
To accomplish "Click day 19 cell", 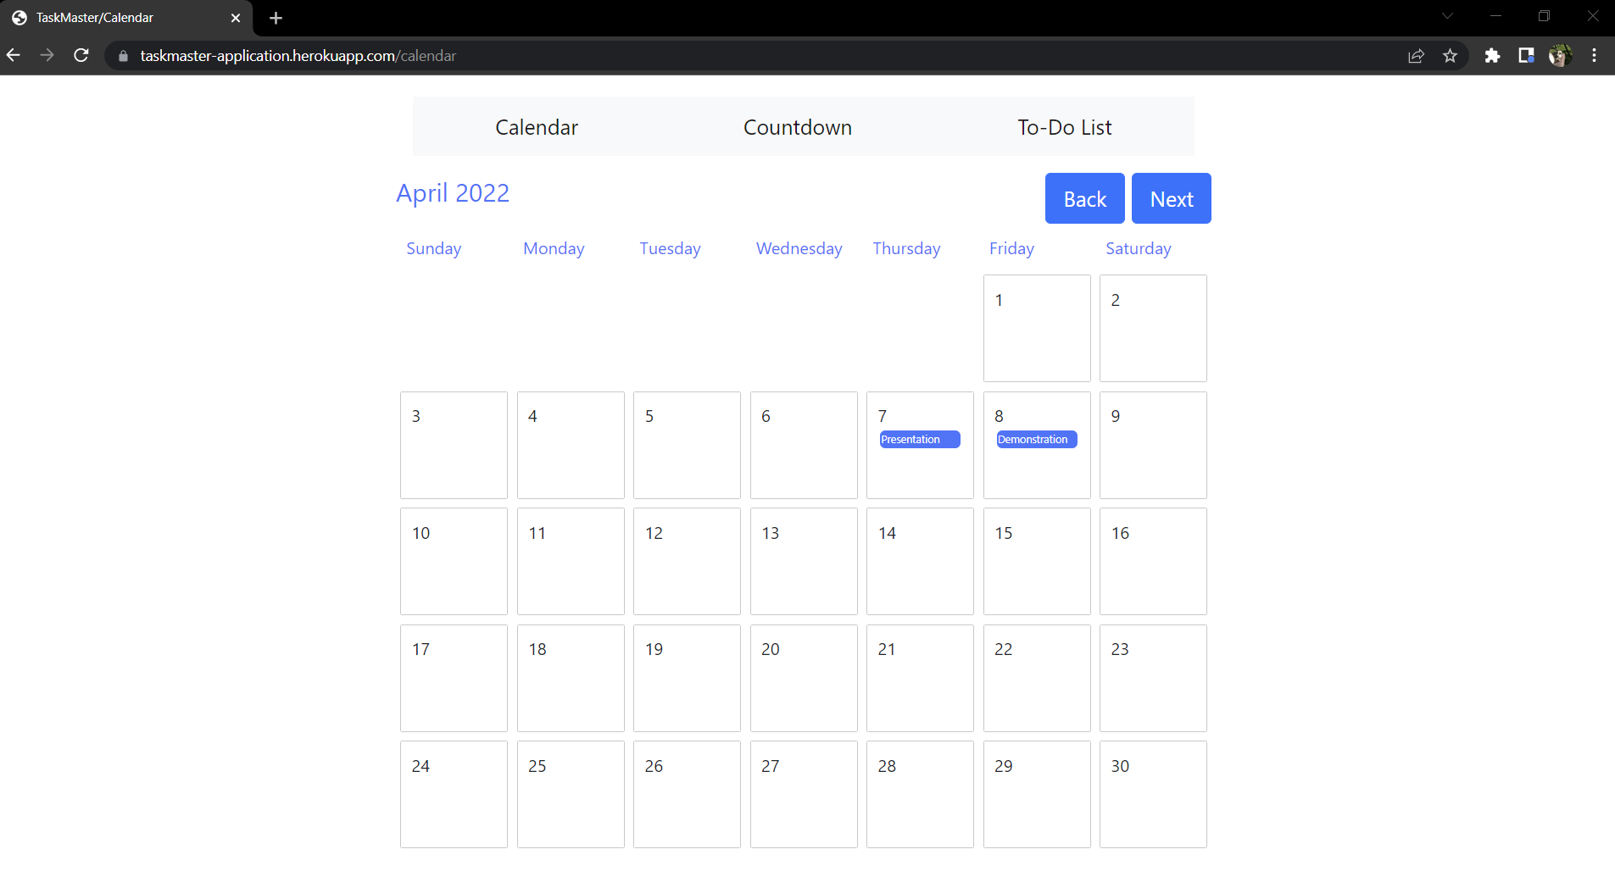I will point(687,678).
